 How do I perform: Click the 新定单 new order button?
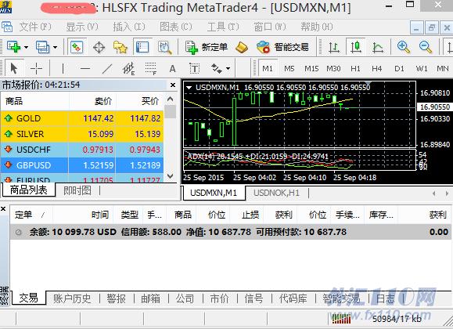pyautogui.click(x=206, y=47)
